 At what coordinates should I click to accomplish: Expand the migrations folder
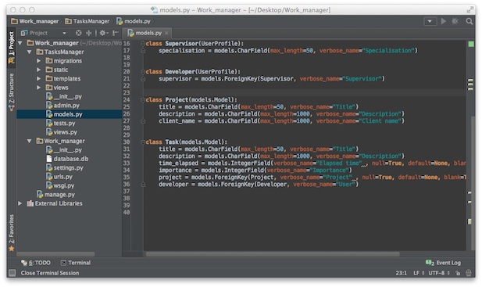(39, 61)
